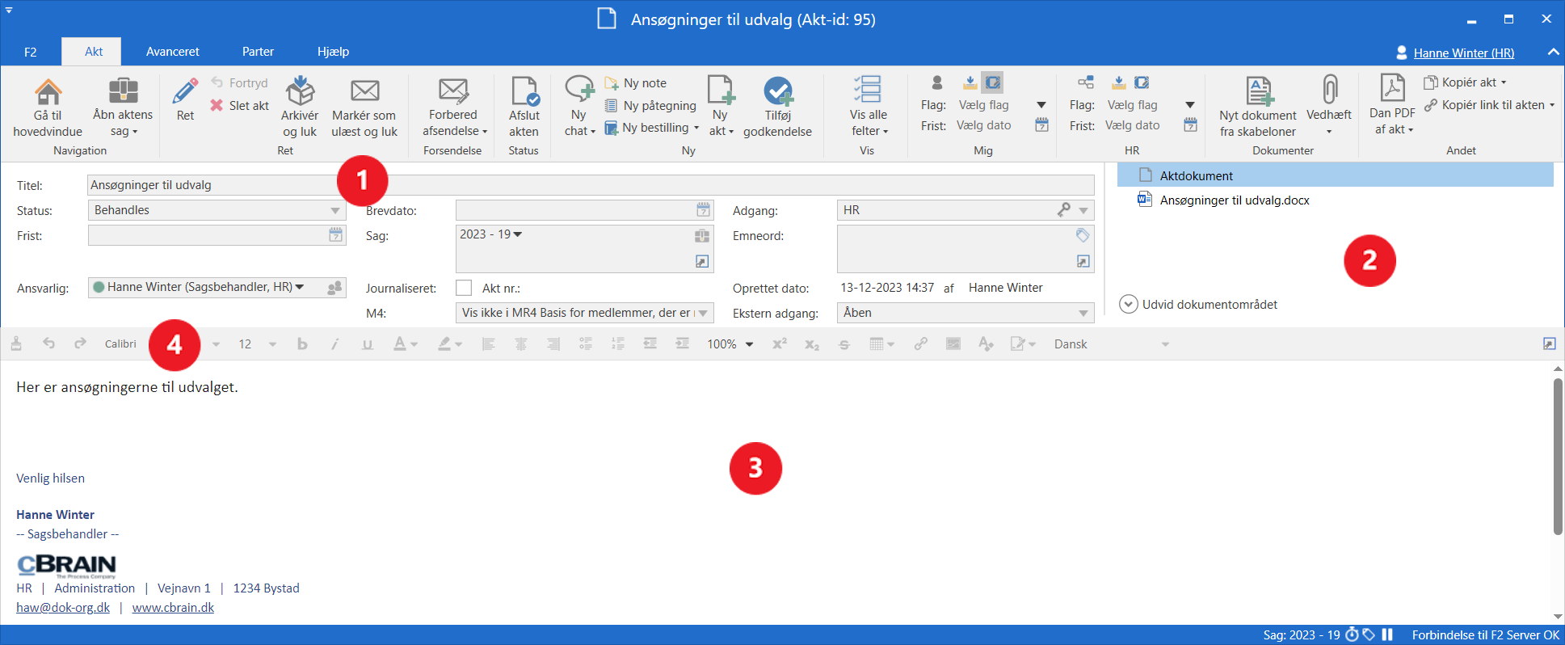
Task: Open Ansøgninger til udvalg.docx document
Action: pos(1234,200)
